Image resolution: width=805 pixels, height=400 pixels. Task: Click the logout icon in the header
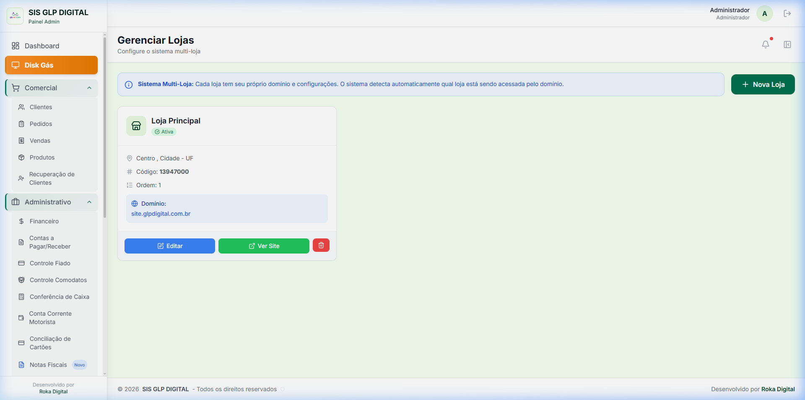coord(787,13)
